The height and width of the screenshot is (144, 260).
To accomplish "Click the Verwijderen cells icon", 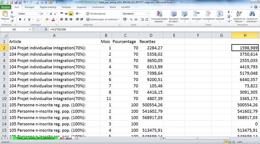I will tap(208, 16).
